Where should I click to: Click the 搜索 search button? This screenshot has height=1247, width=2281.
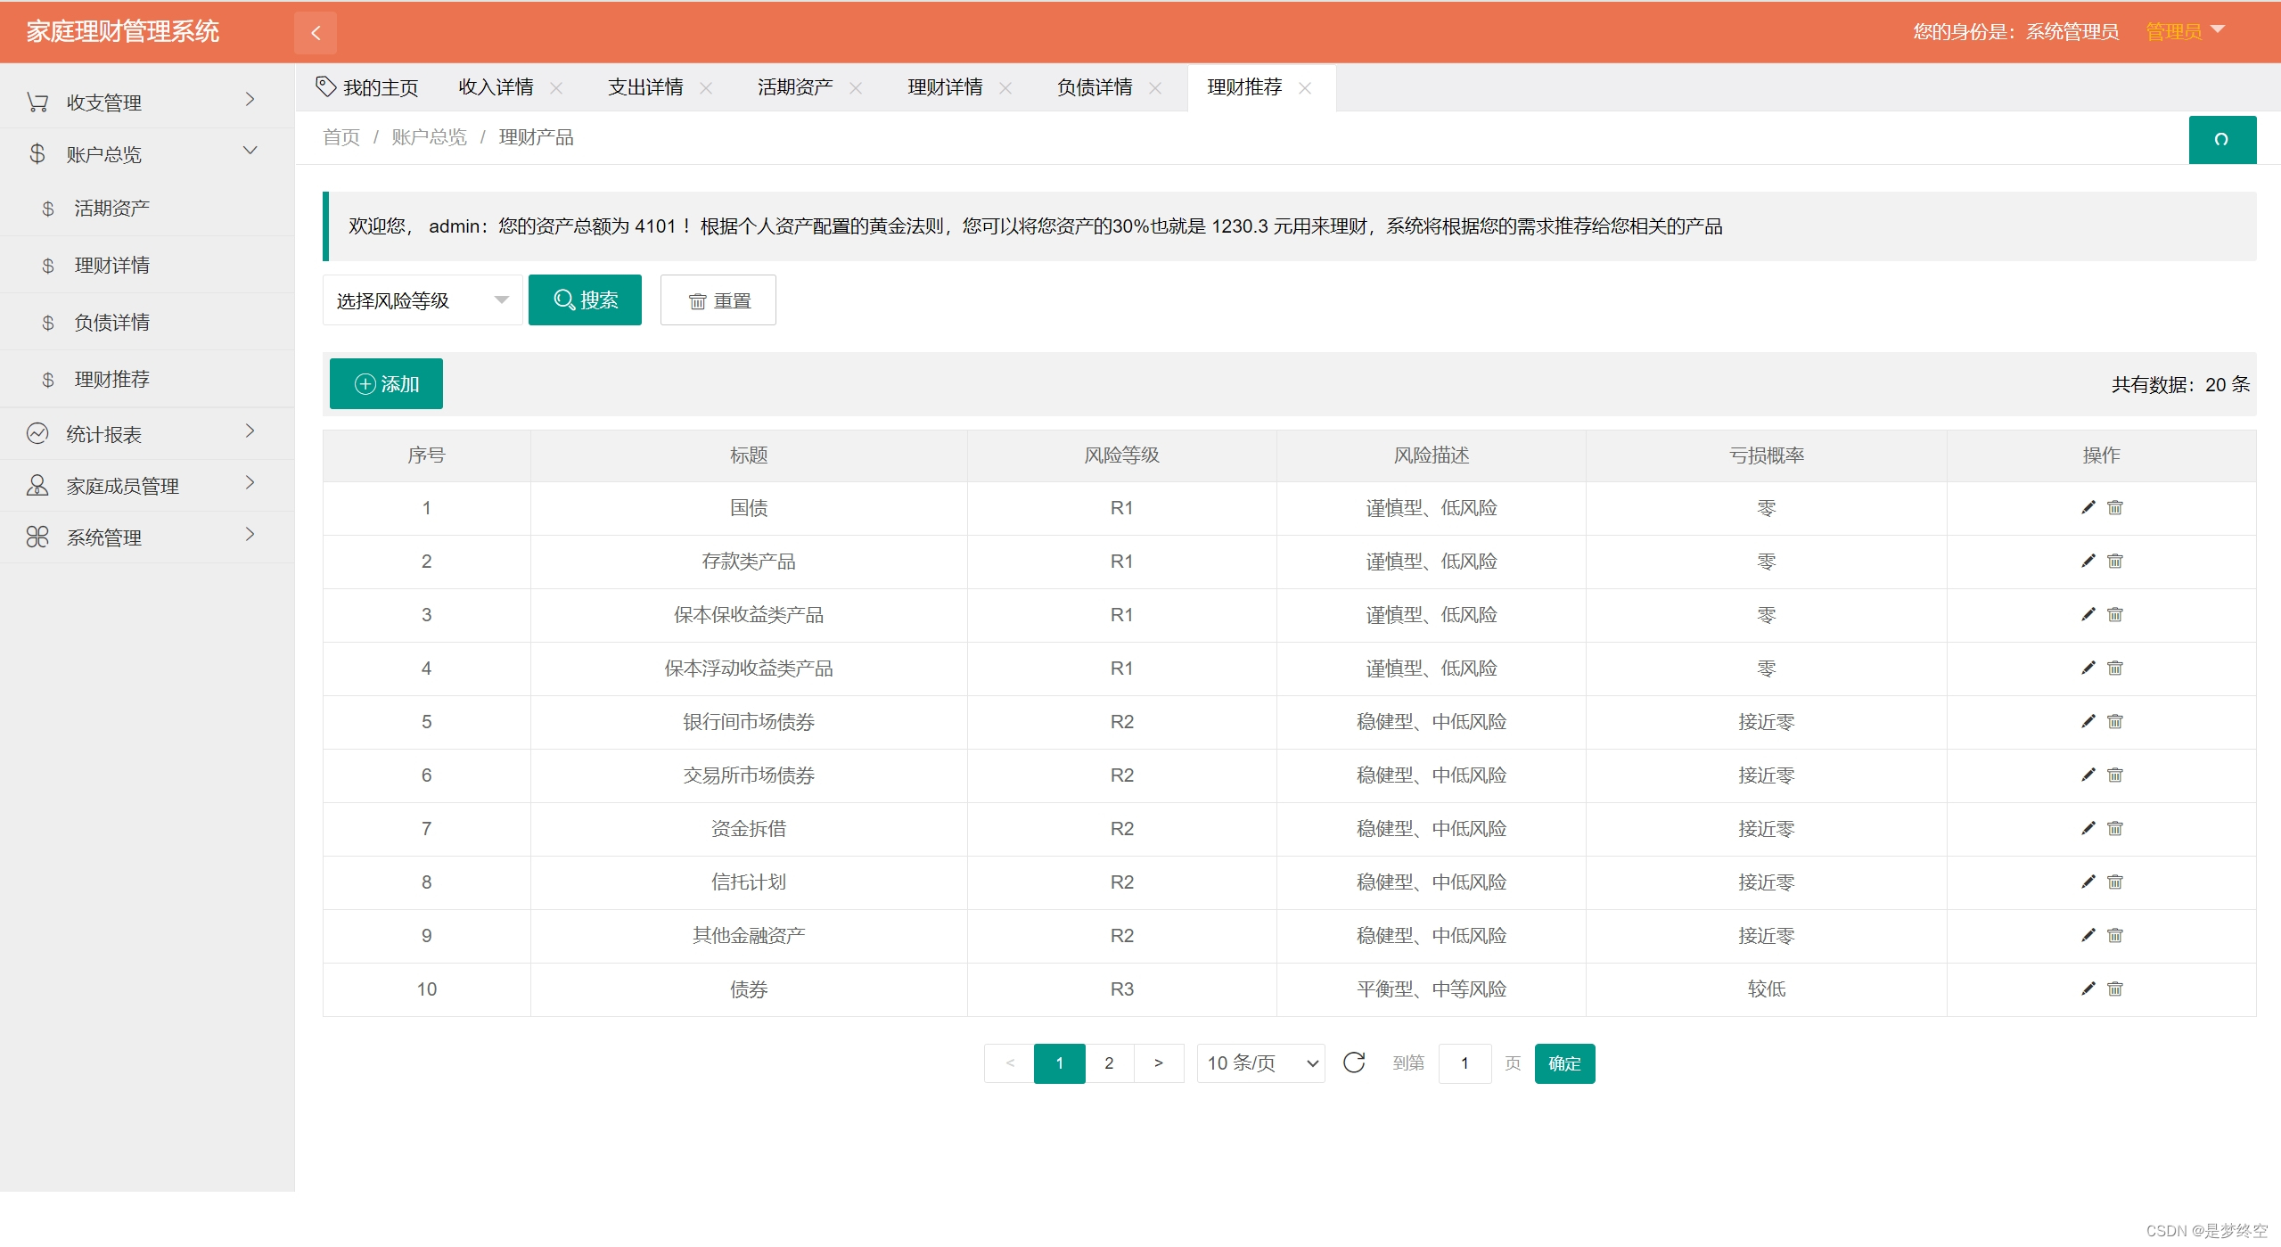[x=585, y=300]
